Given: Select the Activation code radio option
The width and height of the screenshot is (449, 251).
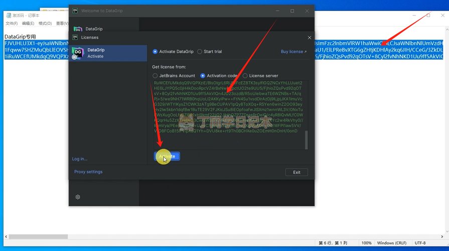Looking at the screenshot, I should coord(203,76).
